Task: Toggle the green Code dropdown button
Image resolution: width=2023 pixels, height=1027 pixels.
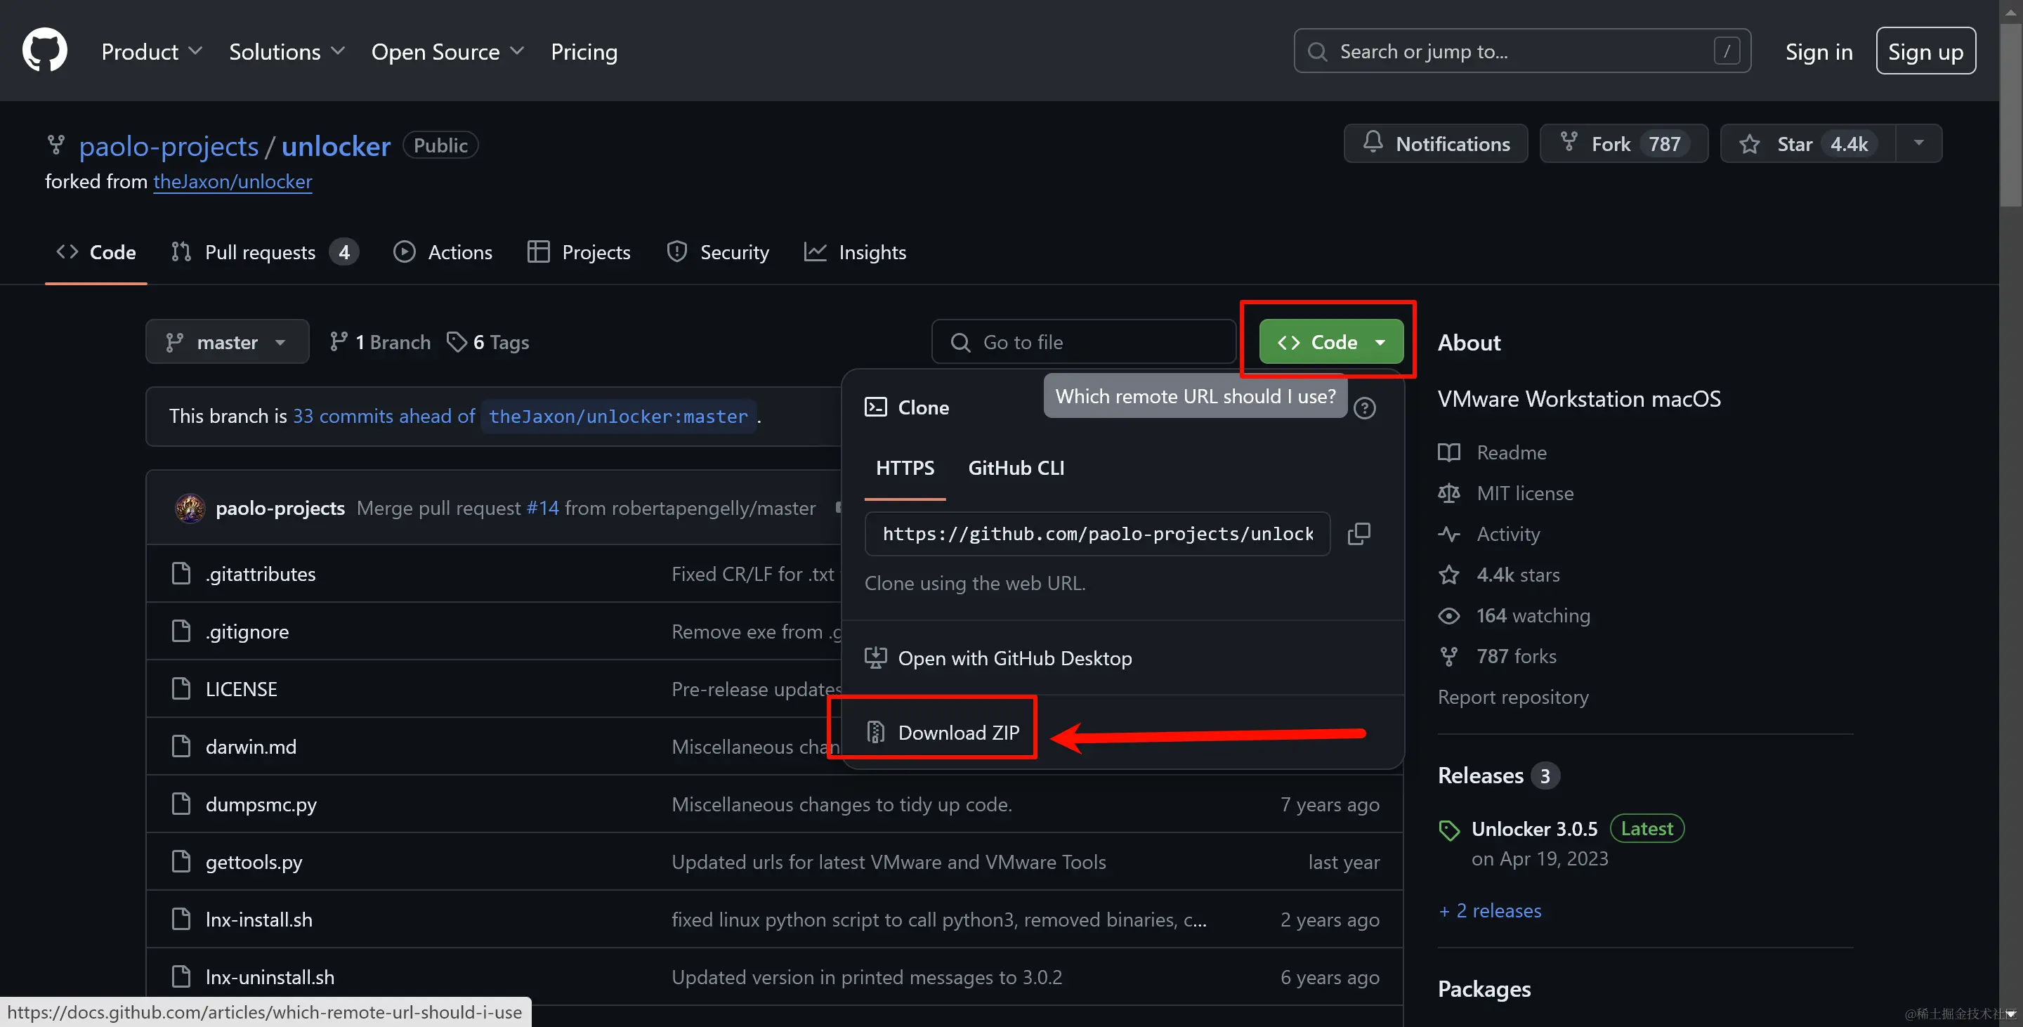Action: tap(1331, 341)
